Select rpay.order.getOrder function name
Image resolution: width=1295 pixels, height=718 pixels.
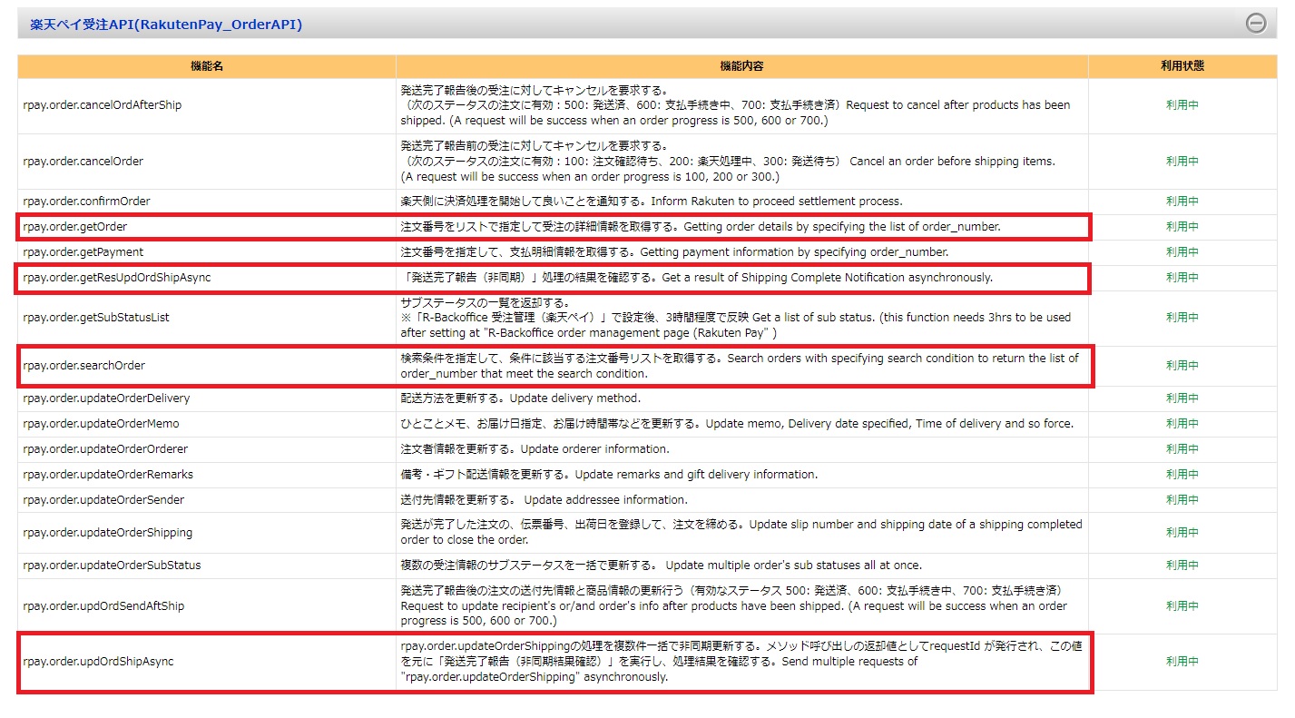(74, 227)
